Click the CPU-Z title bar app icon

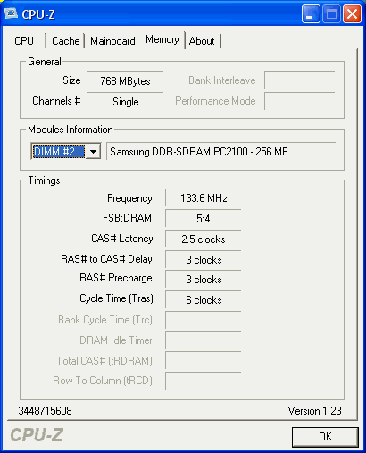tap(11, 13)
